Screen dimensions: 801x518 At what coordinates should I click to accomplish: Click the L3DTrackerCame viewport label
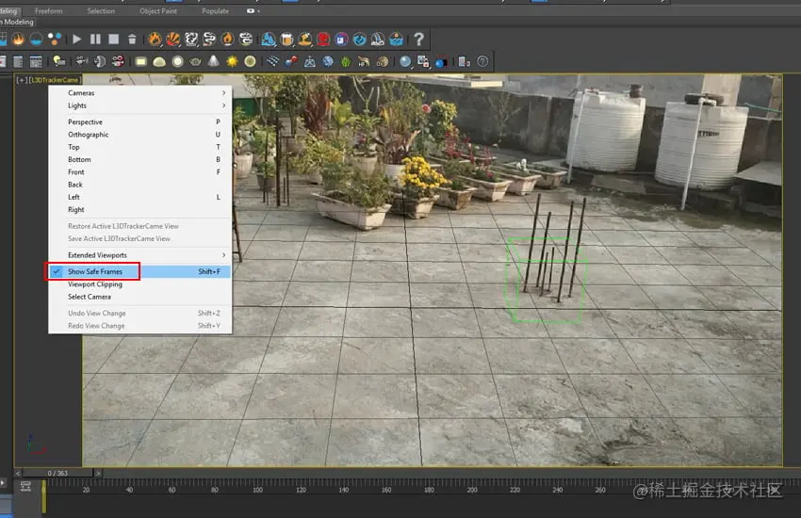pyautogui.click(x=55, y=80)
